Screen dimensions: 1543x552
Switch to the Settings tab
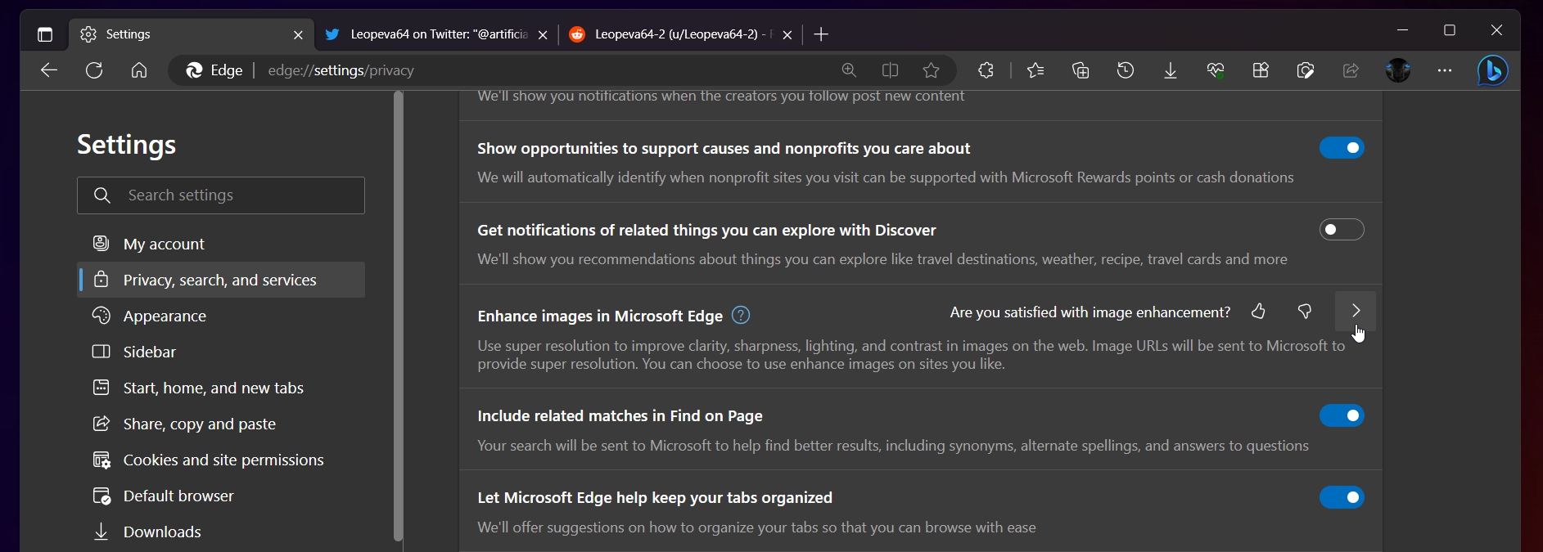(192, 34)
